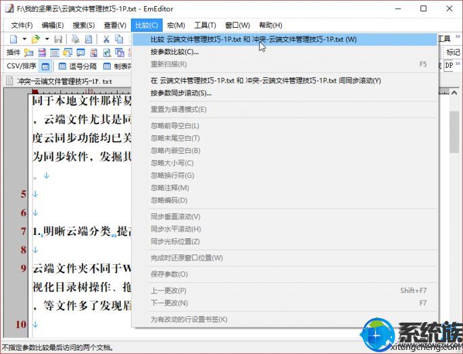Click the seventh plugin icon with globe
Image resolution: width=463 pixels, height=354 pixels.
click(x=107, y=53)
